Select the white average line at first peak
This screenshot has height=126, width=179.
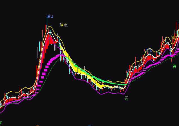point(50,33)
